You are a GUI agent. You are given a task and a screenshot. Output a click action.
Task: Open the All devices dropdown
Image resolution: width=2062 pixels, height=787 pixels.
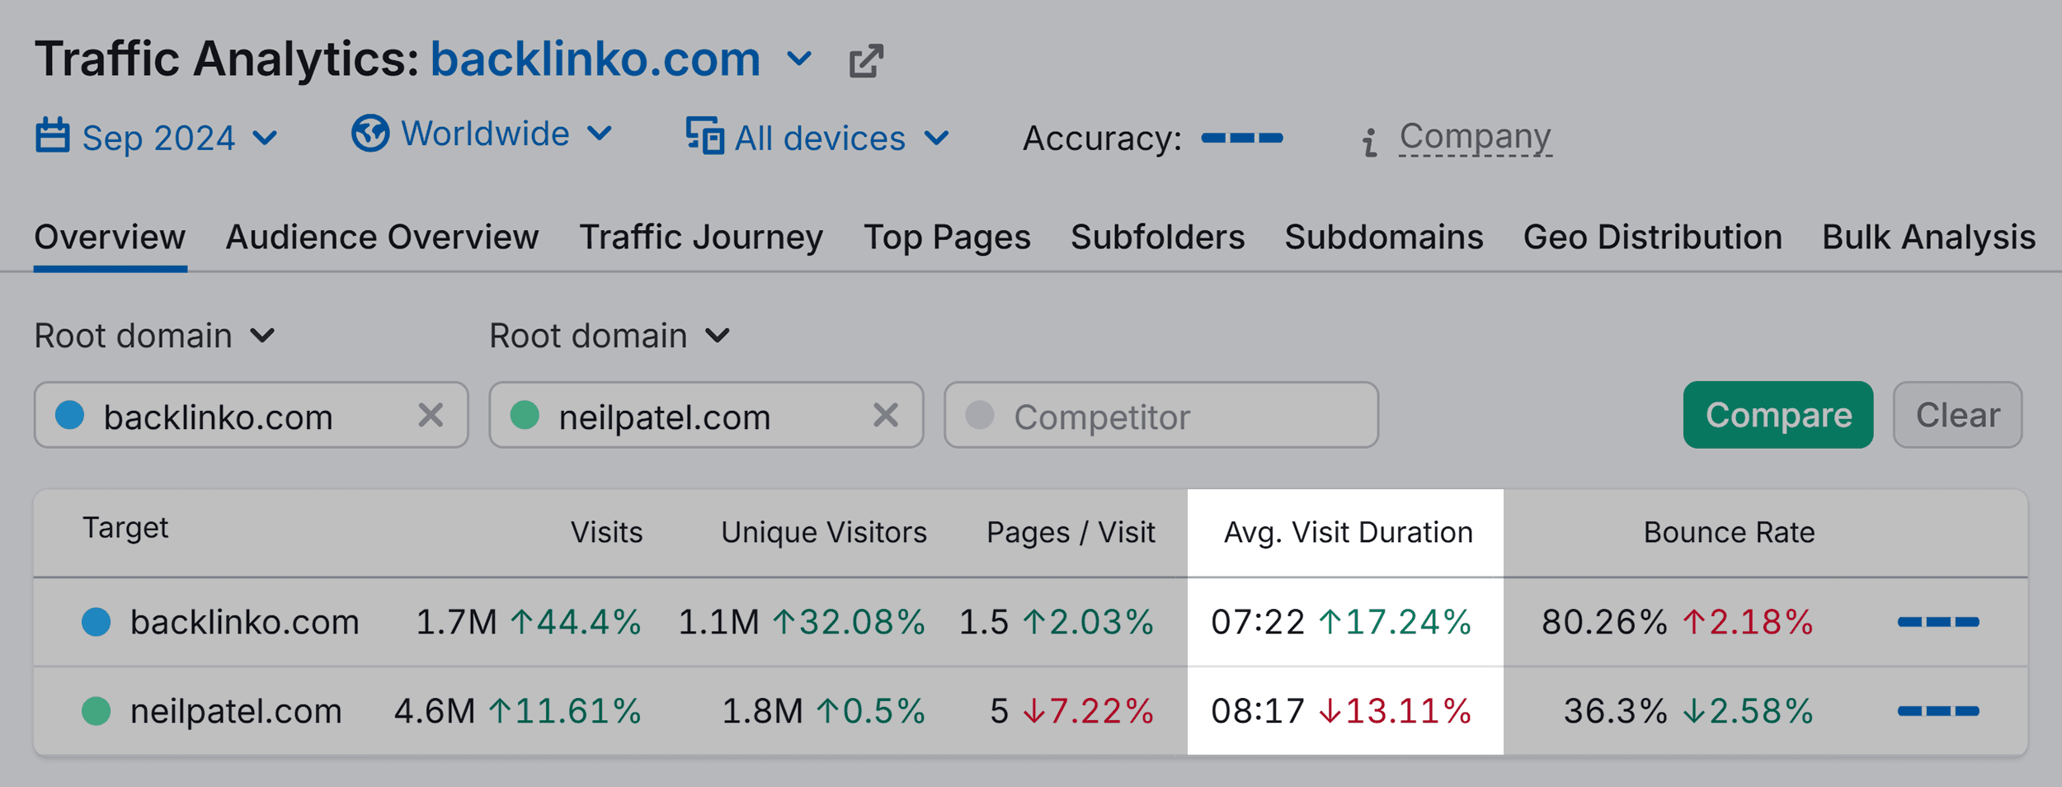818,137
